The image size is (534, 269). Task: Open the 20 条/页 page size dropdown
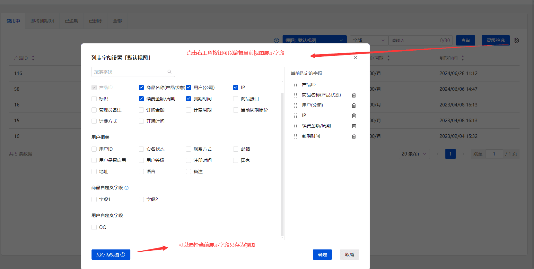414,154
